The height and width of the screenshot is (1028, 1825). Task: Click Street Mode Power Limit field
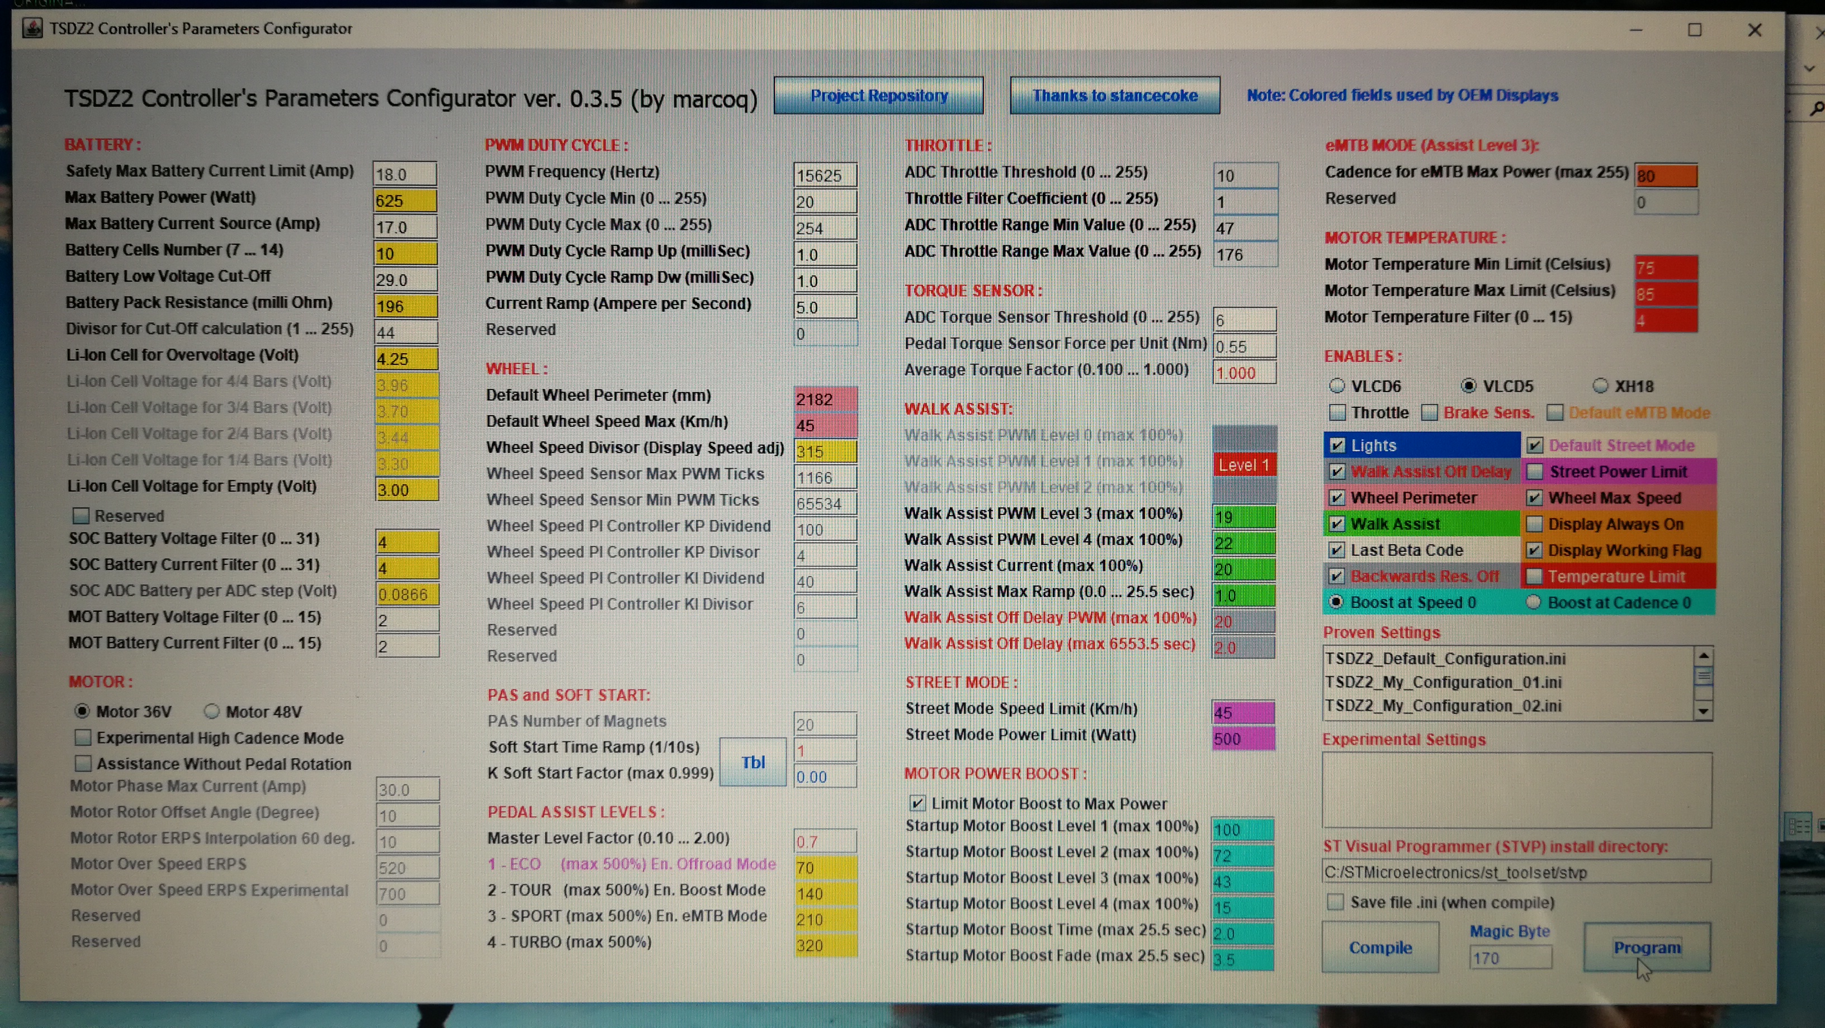(x=1244, y=739)
